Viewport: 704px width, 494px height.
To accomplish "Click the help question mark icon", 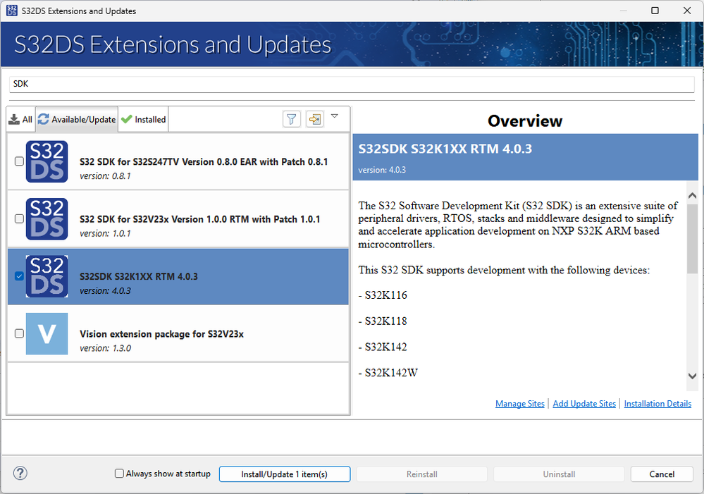I will point(20,473).
